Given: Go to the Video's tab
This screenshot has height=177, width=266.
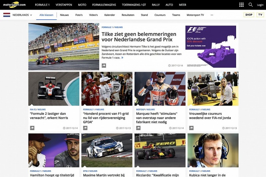Looking at the screenshot, I should tap(93, 15).
